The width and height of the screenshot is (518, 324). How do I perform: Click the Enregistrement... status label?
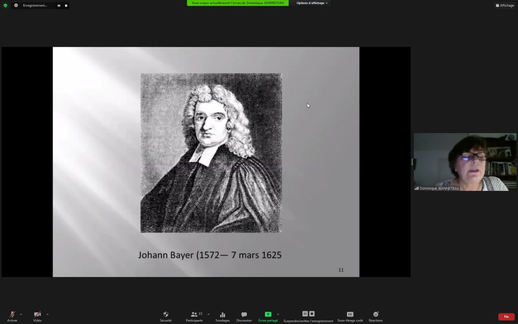pos(35,5)
